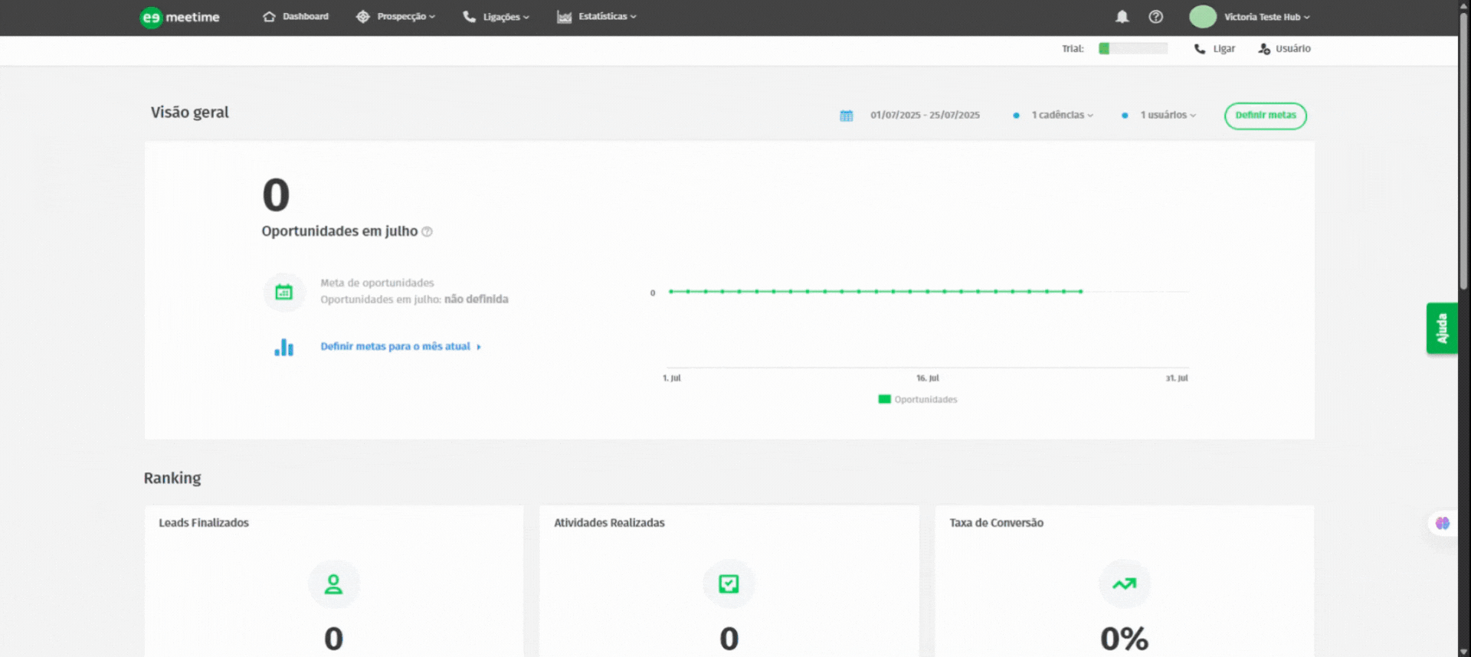Image resolution: width=1471 pixels, height=657 pixels.
Task: Toggle Oportunidades legend in chart
Action: tap(918, 399)
